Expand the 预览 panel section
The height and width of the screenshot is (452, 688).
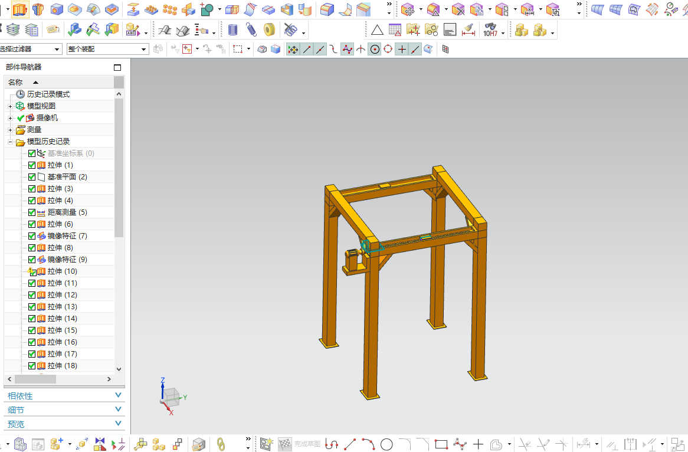pos(64,424)
